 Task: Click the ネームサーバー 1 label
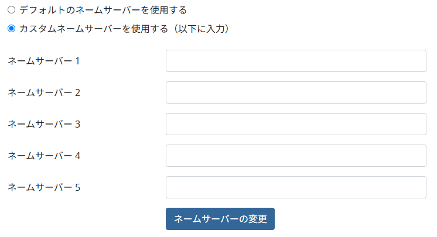tap(44, 61)
